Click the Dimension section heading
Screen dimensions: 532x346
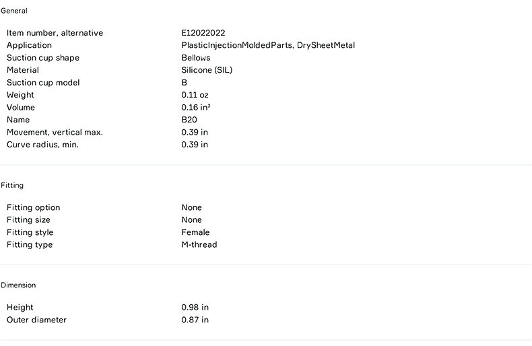18,285
